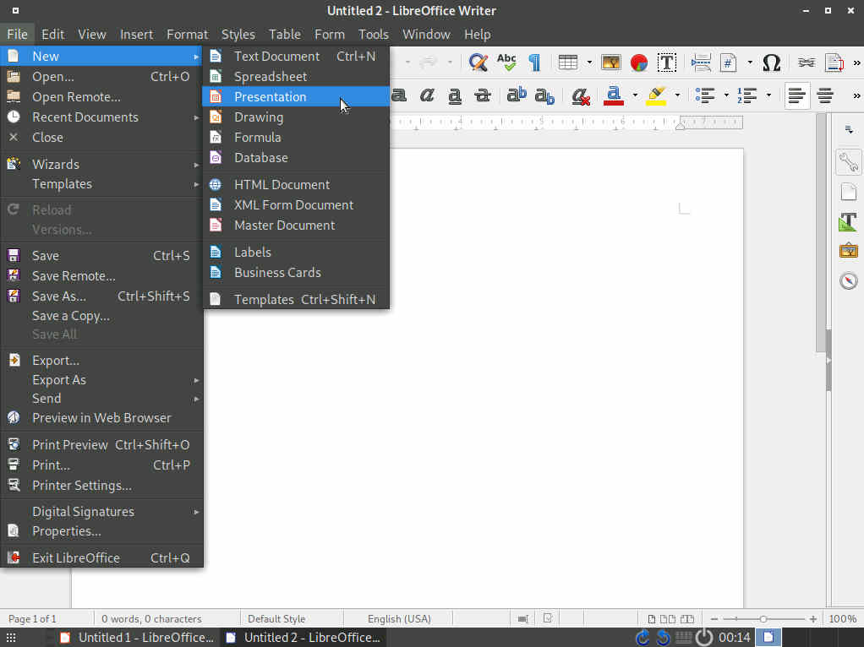Open the bullet list style dropdown
Screen dimensions: 864x647
coord(726,95)
